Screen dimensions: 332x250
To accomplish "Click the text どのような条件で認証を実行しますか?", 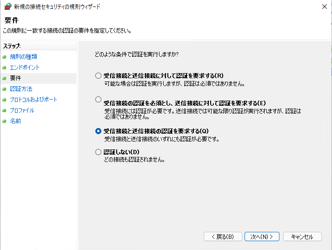I will 137,54.
